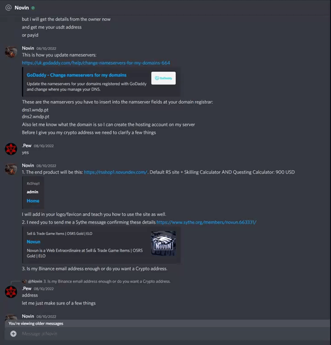331x345 pixels.
Task: Click the @ mention icon beside Novin header
Action: (8, 8)
